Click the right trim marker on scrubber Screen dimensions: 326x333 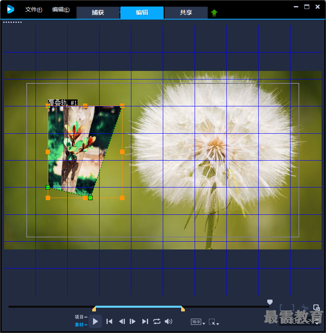pos(183,309)
